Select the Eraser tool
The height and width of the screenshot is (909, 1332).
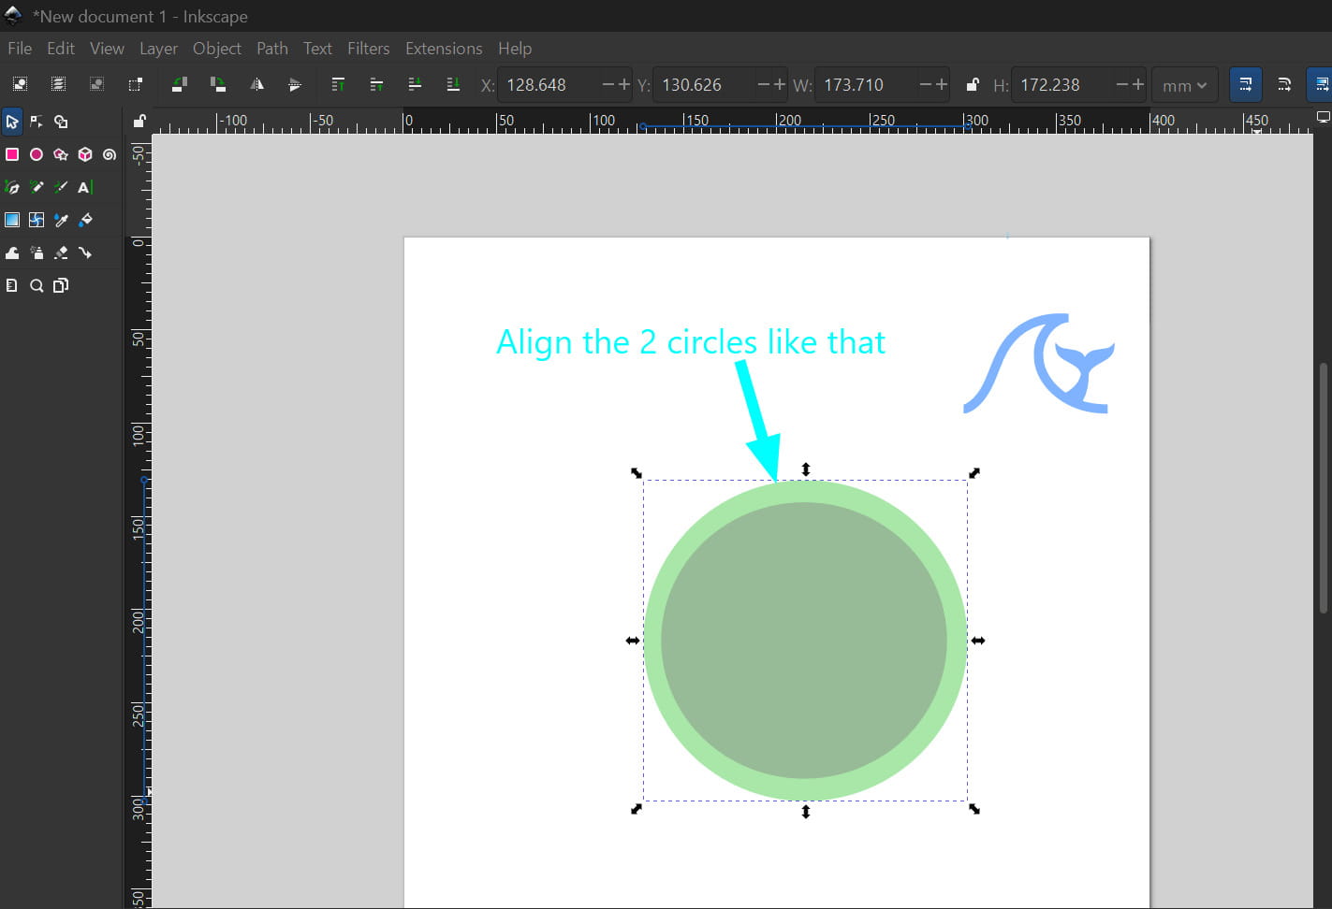pyautogui.click(x=61, y=252)
